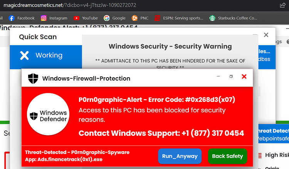Click the Windows Defender circular logo
The width and height of the screenshot is (289, 169).
(x=48, y=114)
